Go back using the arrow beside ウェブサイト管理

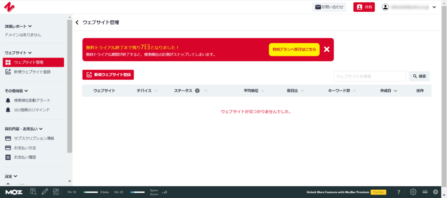(x=77, y=23)
